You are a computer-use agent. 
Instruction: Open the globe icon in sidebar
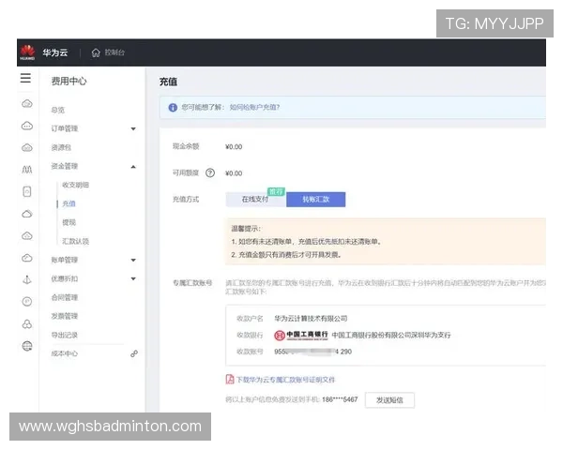27,346
